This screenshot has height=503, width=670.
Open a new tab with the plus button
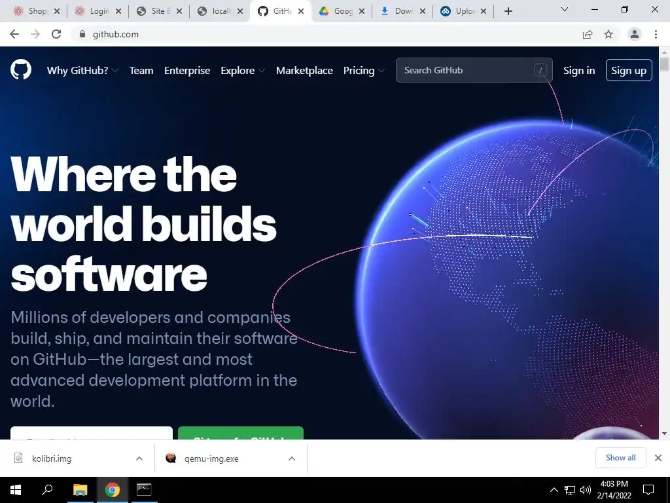click(x=508, y=12)
